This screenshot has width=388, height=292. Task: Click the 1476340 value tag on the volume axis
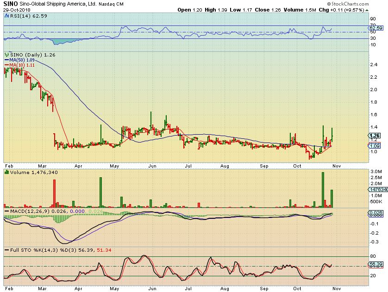[x=378, y=190]
